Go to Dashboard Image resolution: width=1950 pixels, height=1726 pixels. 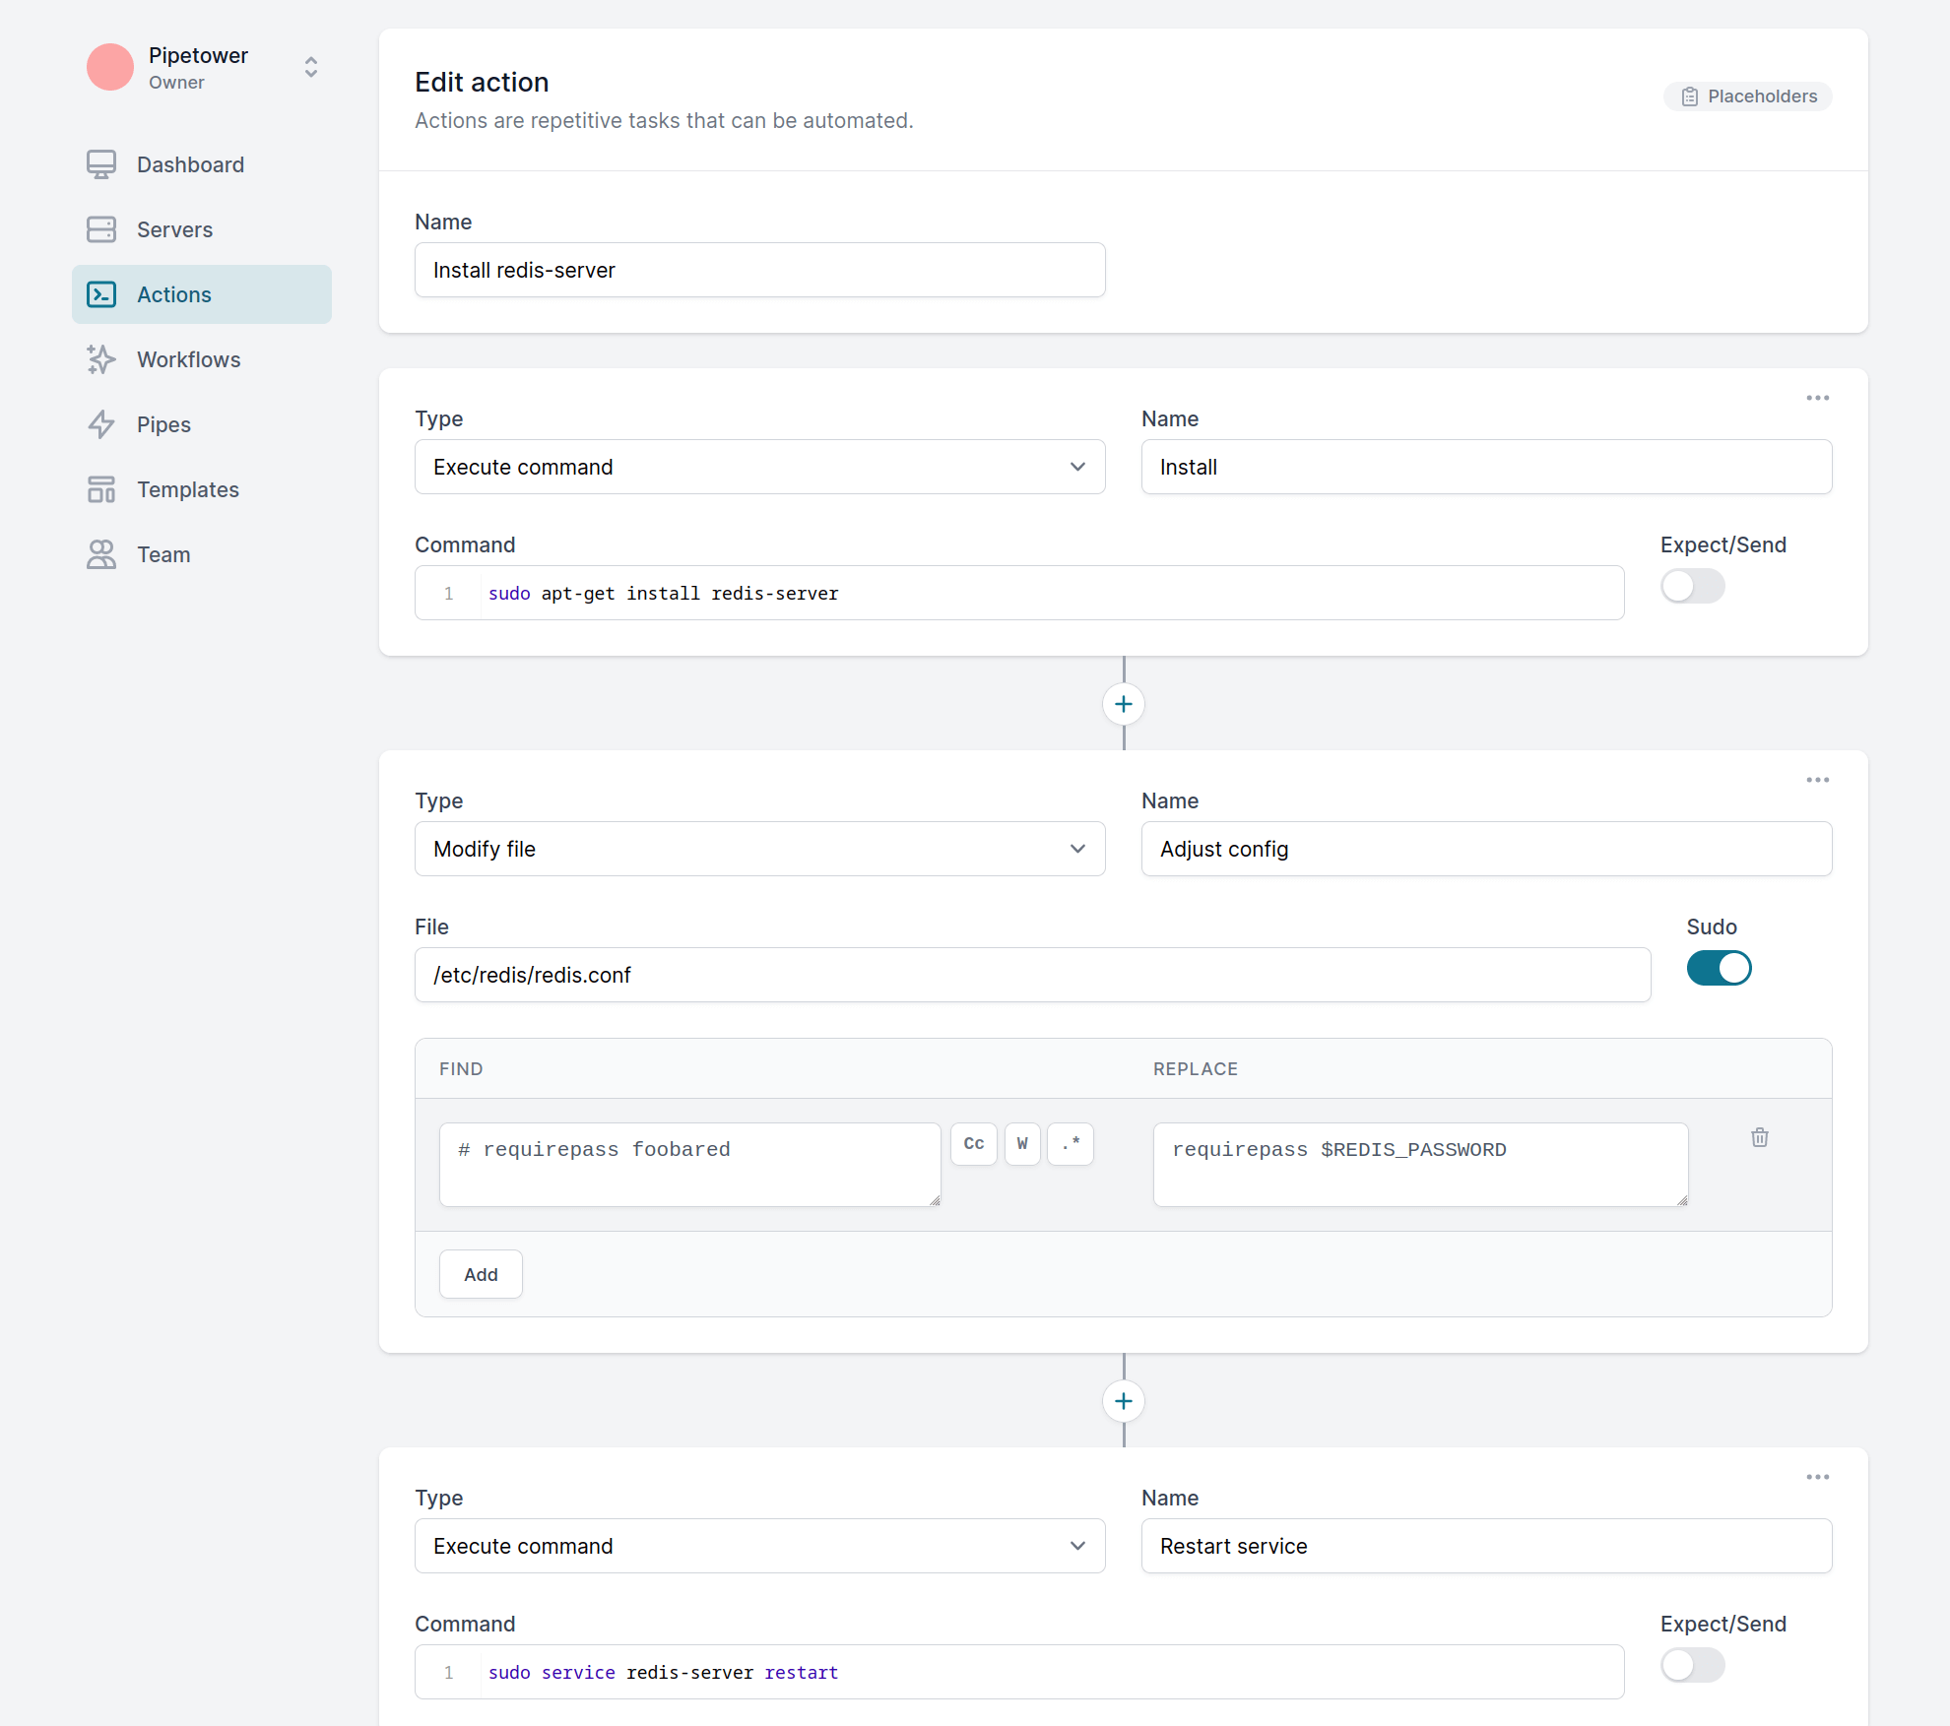(202, 164)
